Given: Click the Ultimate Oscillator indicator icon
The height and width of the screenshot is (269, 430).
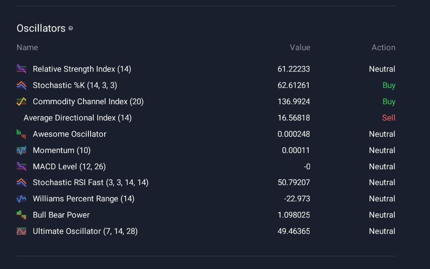Looking at the screenshot, I should point(21,231).
